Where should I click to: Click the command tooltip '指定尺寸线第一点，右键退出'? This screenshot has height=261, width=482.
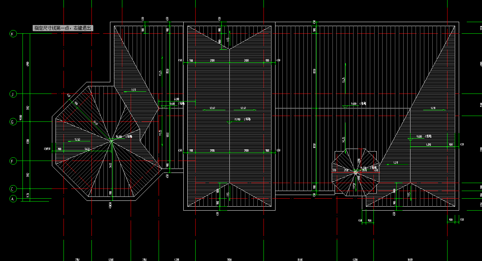(63, 28)
